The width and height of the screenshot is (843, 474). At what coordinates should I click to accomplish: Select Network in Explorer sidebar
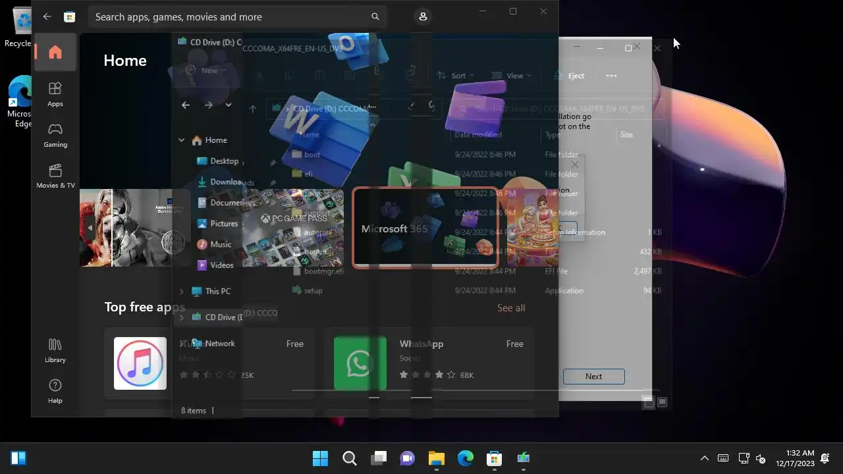coord(213,344)
